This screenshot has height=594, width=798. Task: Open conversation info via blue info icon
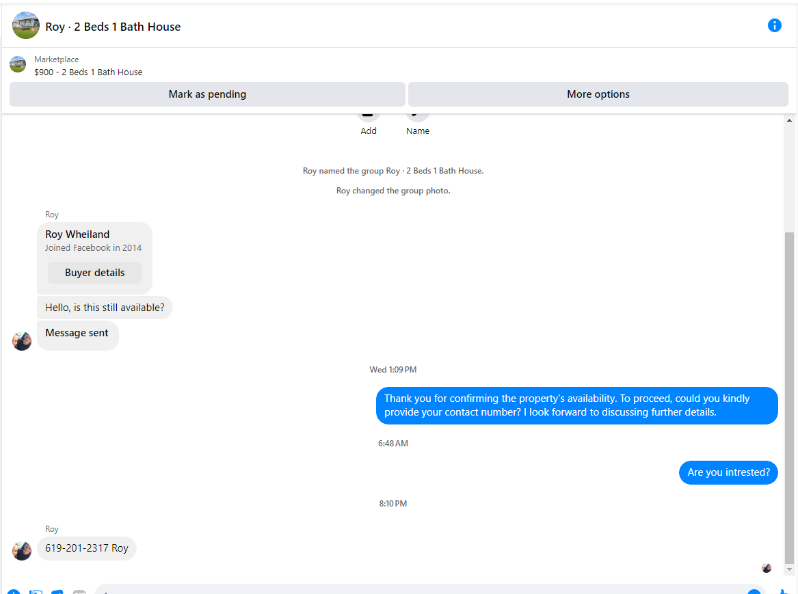[x=774, y=25]
